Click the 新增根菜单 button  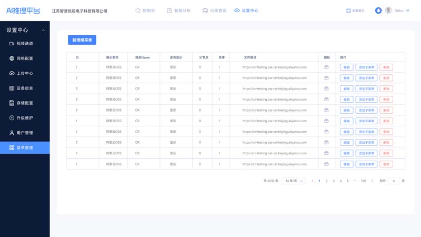pos(82,40)
